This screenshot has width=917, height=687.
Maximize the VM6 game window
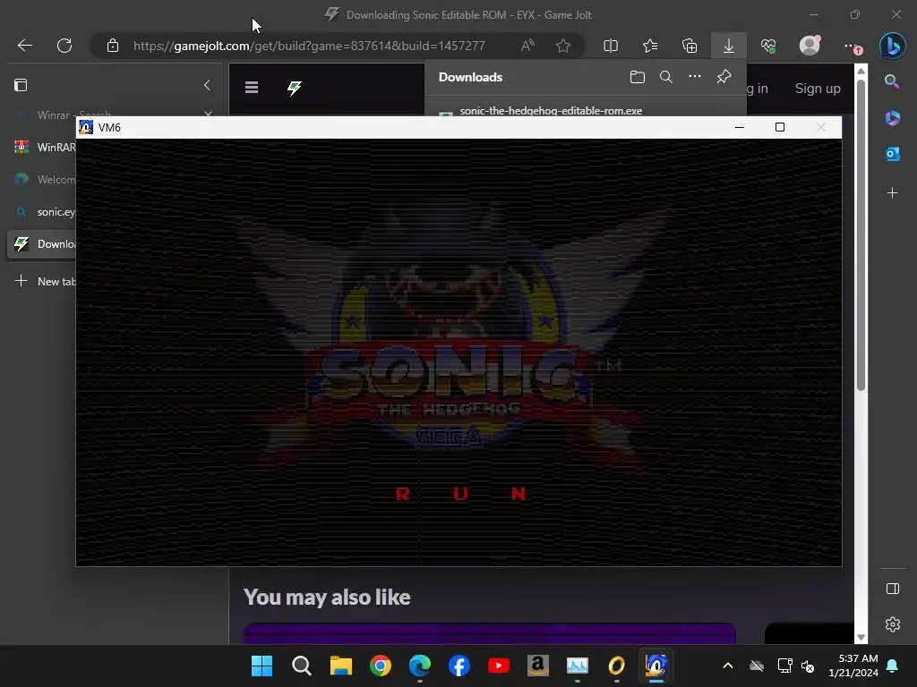click(780, 127)
